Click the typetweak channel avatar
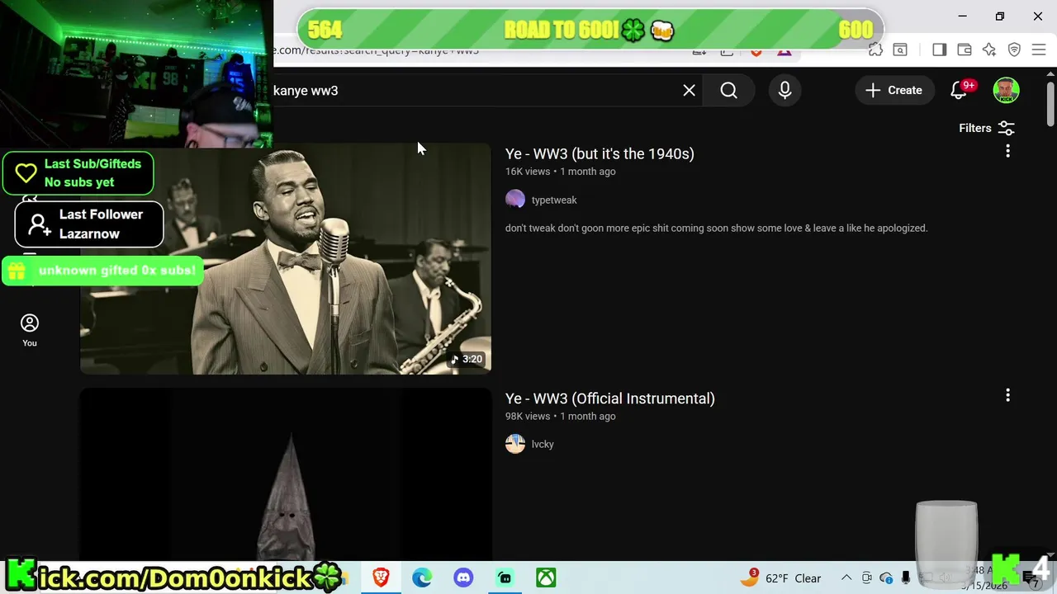Image resolution: width=1057 pixels, height=594 pixels. tap(515, 200)
